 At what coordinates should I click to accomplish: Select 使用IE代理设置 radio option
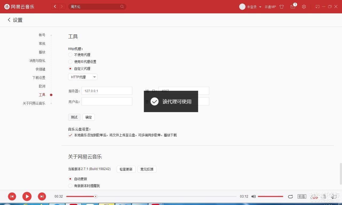pos(70,62)
